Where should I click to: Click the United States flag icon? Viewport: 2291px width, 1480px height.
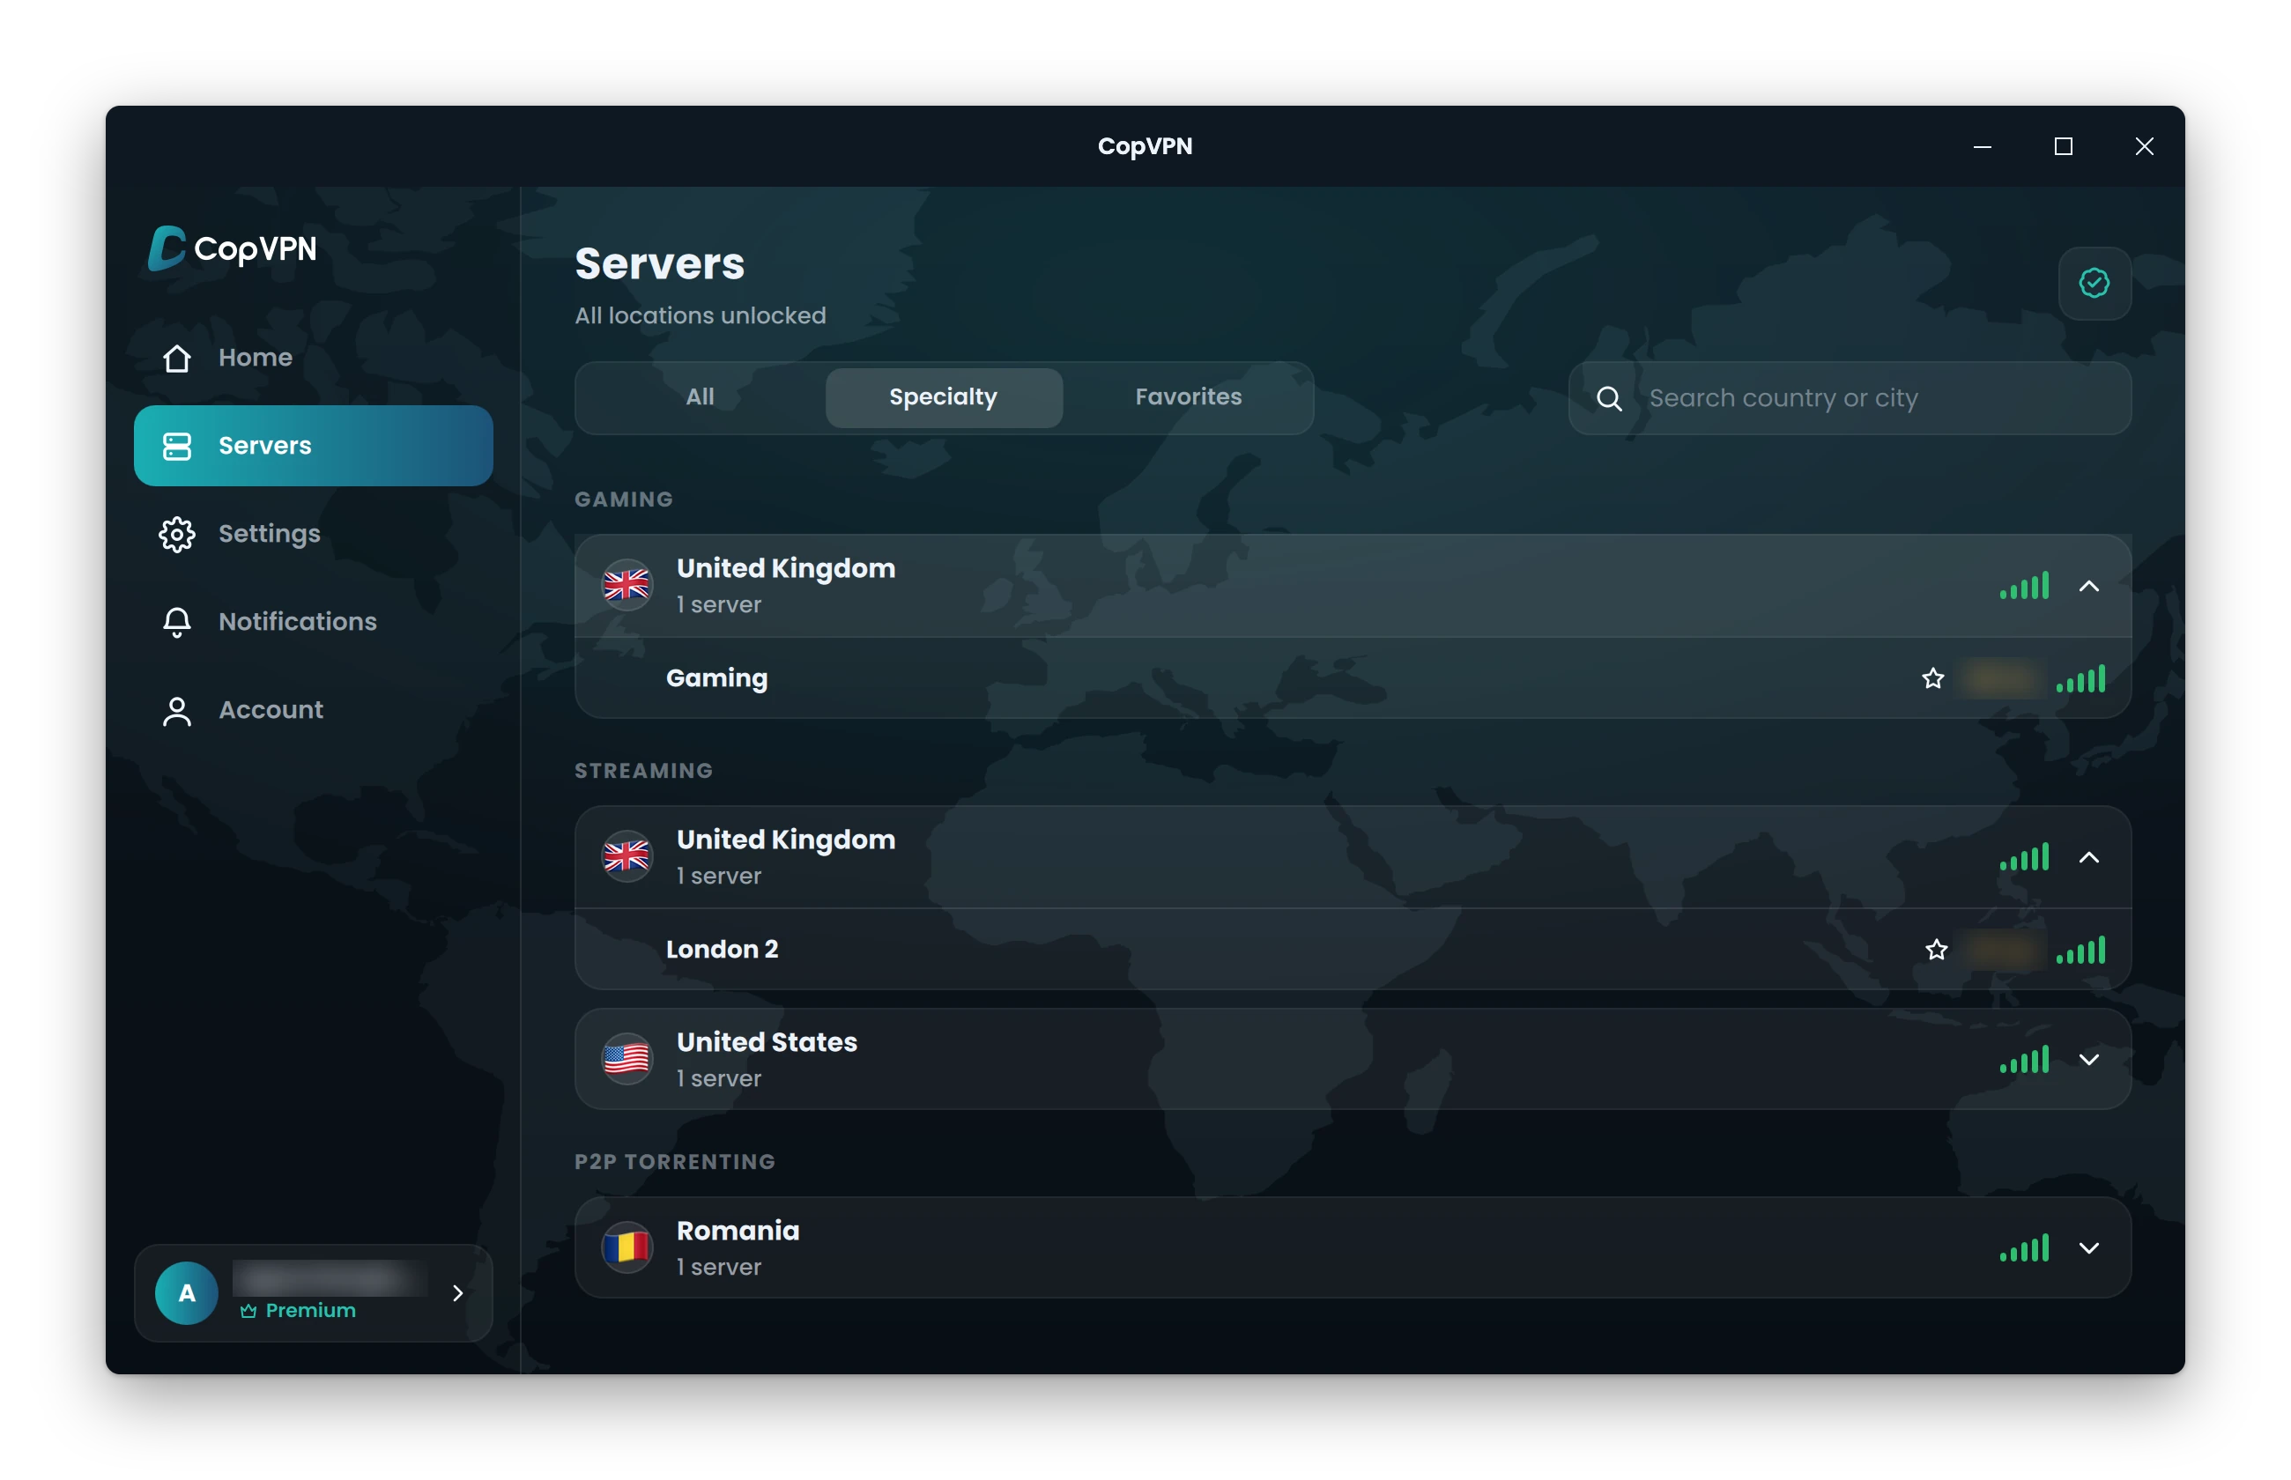(627, 1059)
